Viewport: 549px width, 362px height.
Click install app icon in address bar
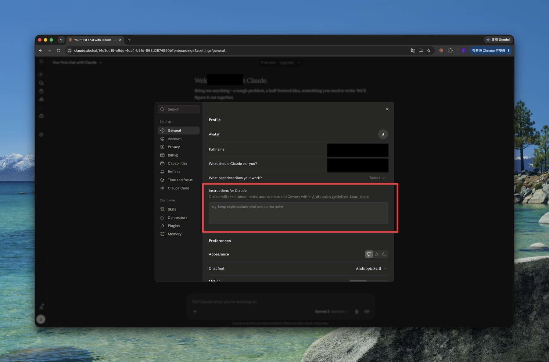point(421,51)
